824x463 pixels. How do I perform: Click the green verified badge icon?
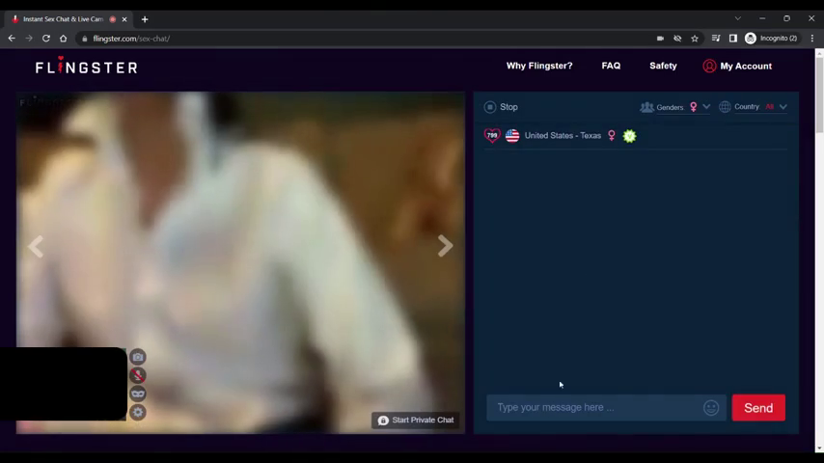(629, 136)
